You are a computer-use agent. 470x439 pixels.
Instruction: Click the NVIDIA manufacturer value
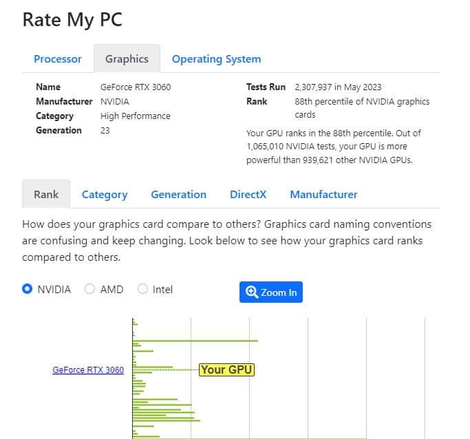point(114,102)
